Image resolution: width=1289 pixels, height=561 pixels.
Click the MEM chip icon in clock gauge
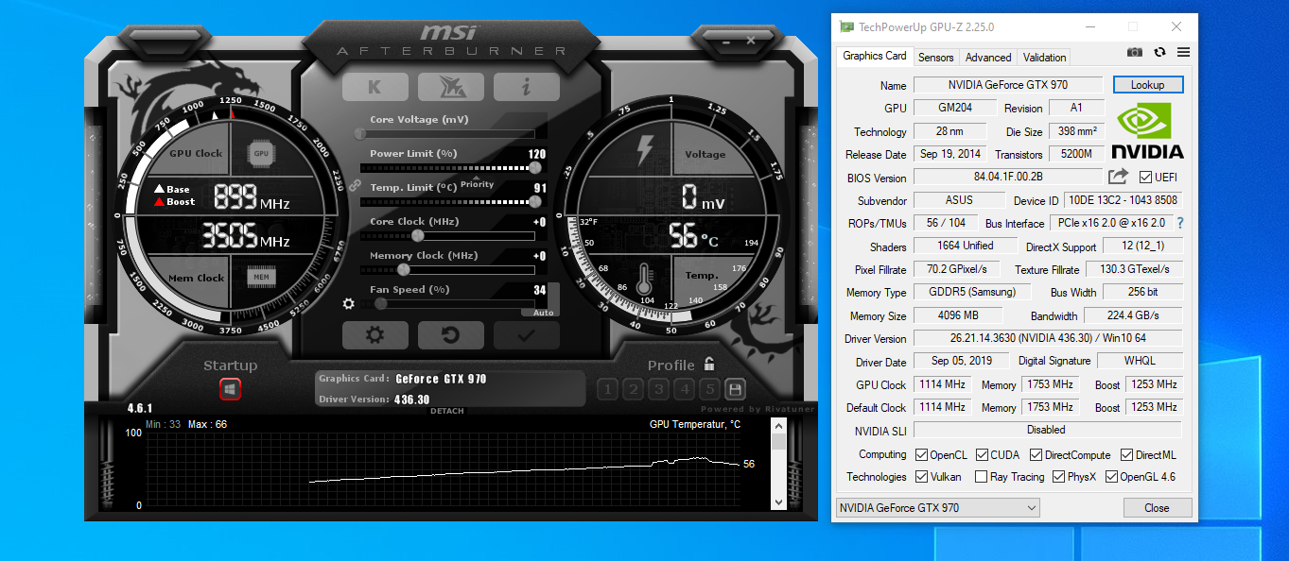coord(261,278)
